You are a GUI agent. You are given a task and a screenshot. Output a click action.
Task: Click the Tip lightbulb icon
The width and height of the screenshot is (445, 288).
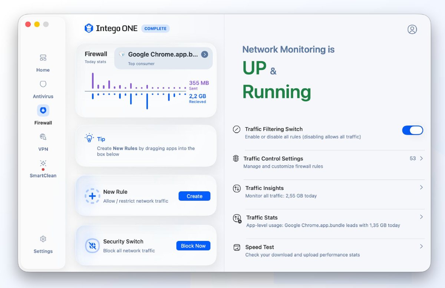pos(89,138)
